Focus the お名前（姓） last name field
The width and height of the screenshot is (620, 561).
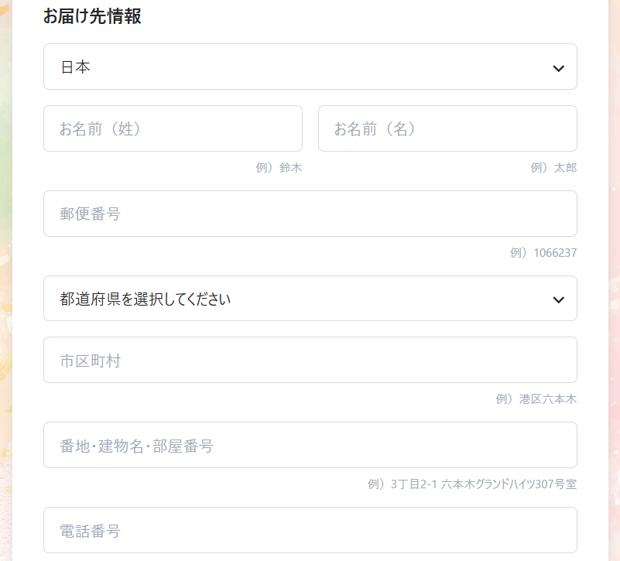[173, 128]
